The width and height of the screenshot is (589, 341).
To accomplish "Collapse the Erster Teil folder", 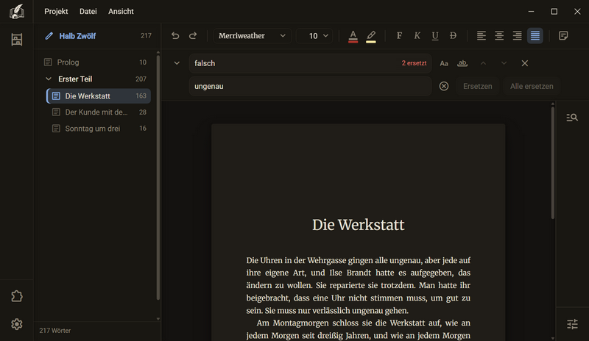I will (49, 79).
